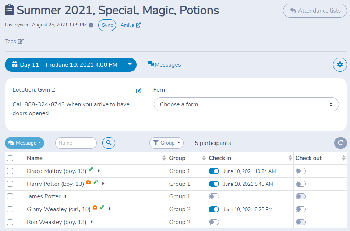Click the '5 participants' count text

(213, 143)
